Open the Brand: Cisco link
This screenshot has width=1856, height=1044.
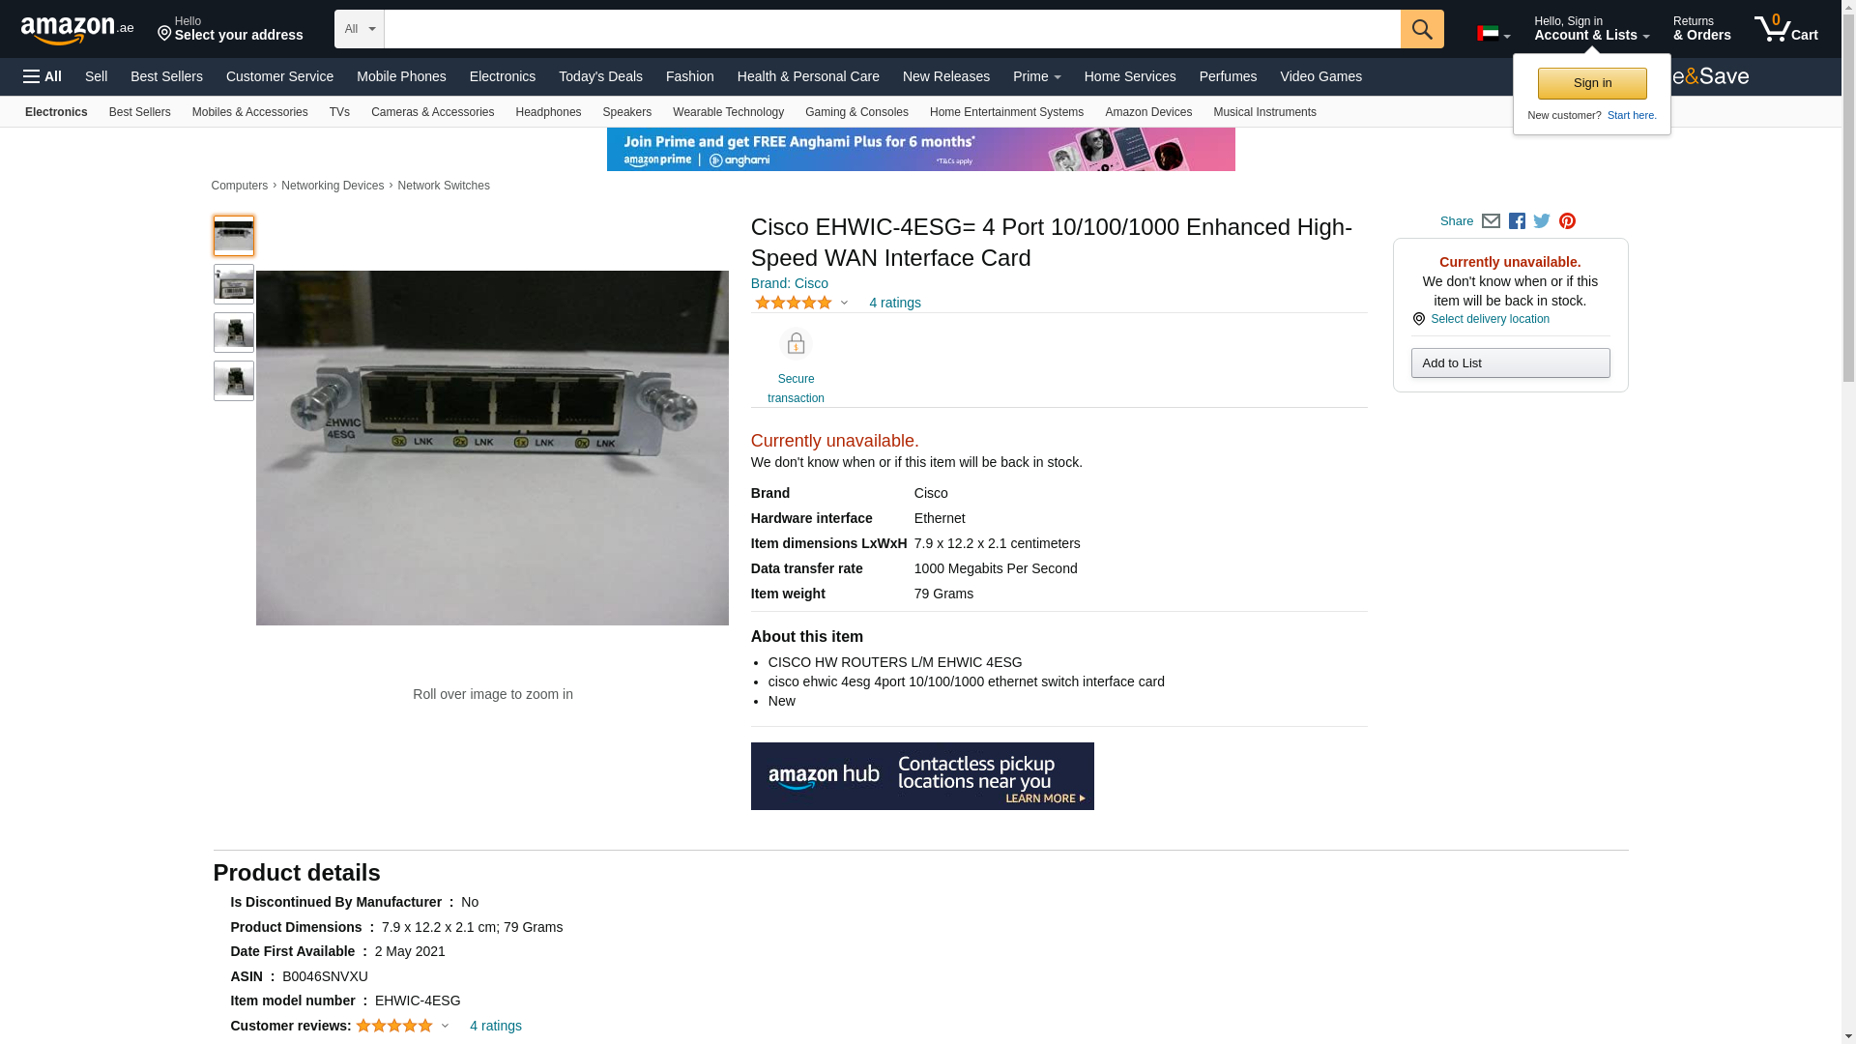coord(789,283)
